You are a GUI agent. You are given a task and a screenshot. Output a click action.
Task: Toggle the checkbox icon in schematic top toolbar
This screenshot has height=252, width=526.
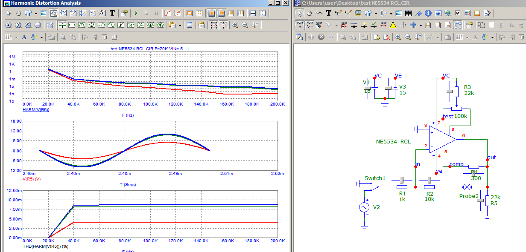click(x=458, y=13)
